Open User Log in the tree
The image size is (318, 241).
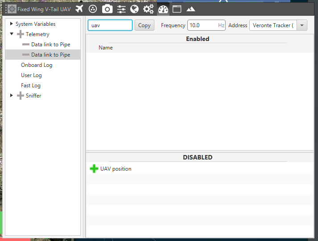pos(31,75)
